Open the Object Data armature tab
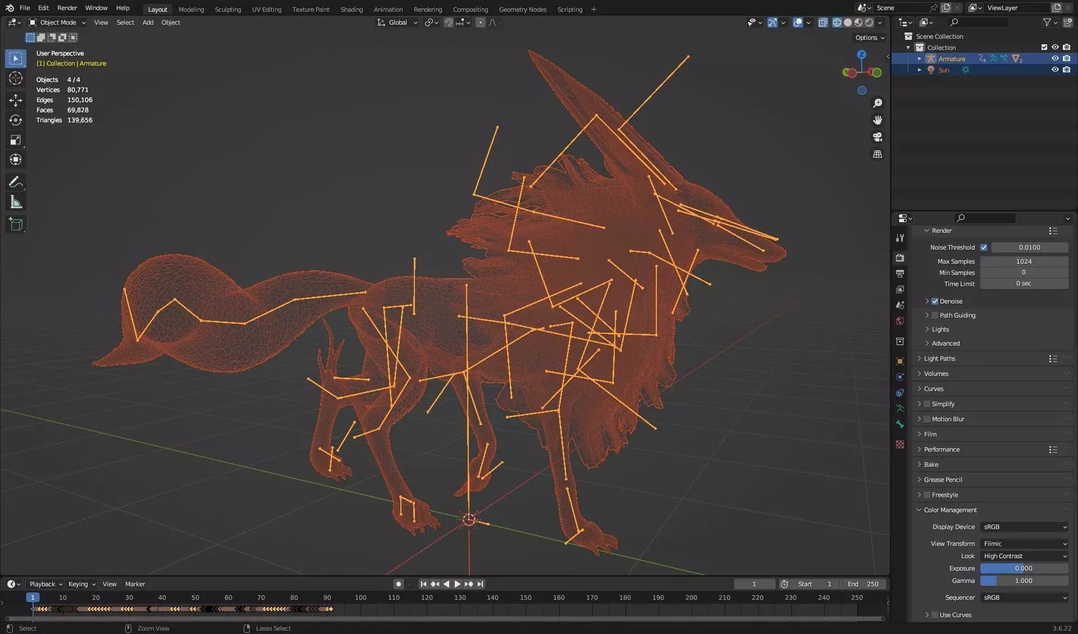The image size is (1078, 634). point(900,408)
